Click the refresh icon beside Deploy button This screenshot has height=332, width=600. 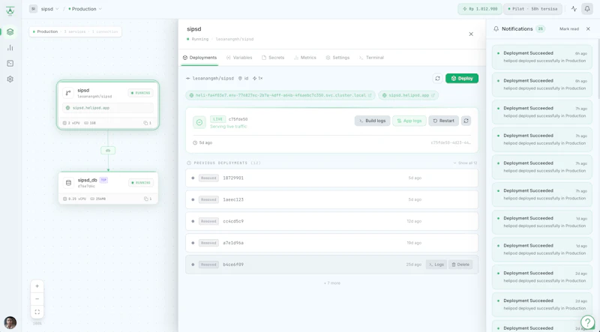[437, 79]
